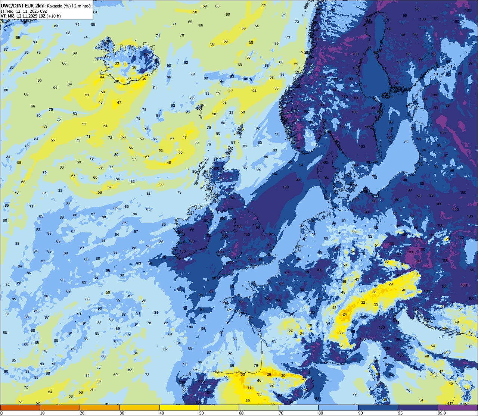Viewport: 478px width, 416px height.
Task: Click the valid time 'VT: Mið. 12.11.2025 19Z'
Action: tap(23, 16)
